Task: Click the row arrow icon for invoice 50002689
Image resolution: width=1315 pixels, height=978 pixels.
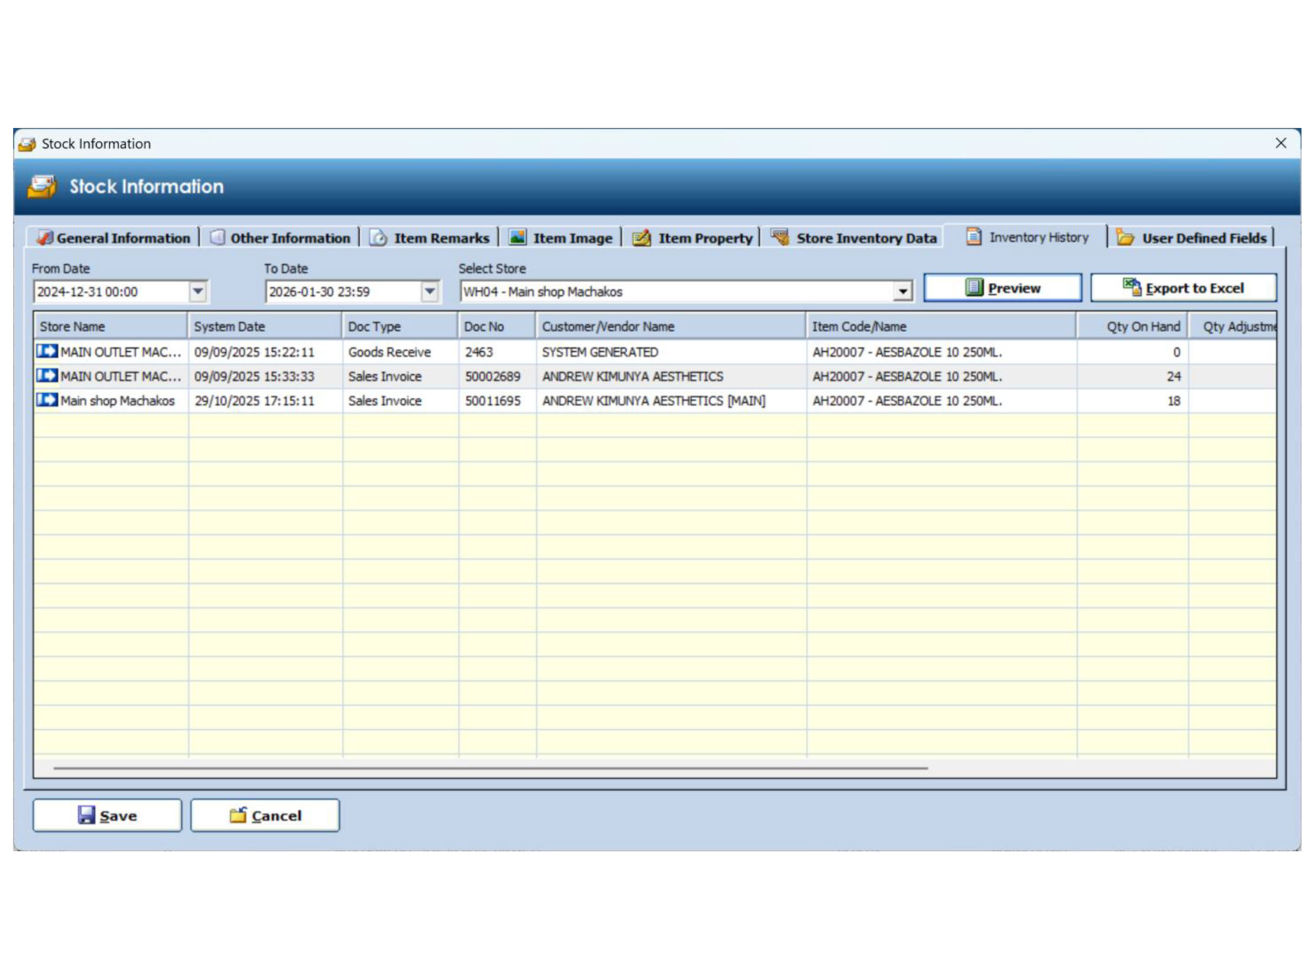Action: (47, 376)
